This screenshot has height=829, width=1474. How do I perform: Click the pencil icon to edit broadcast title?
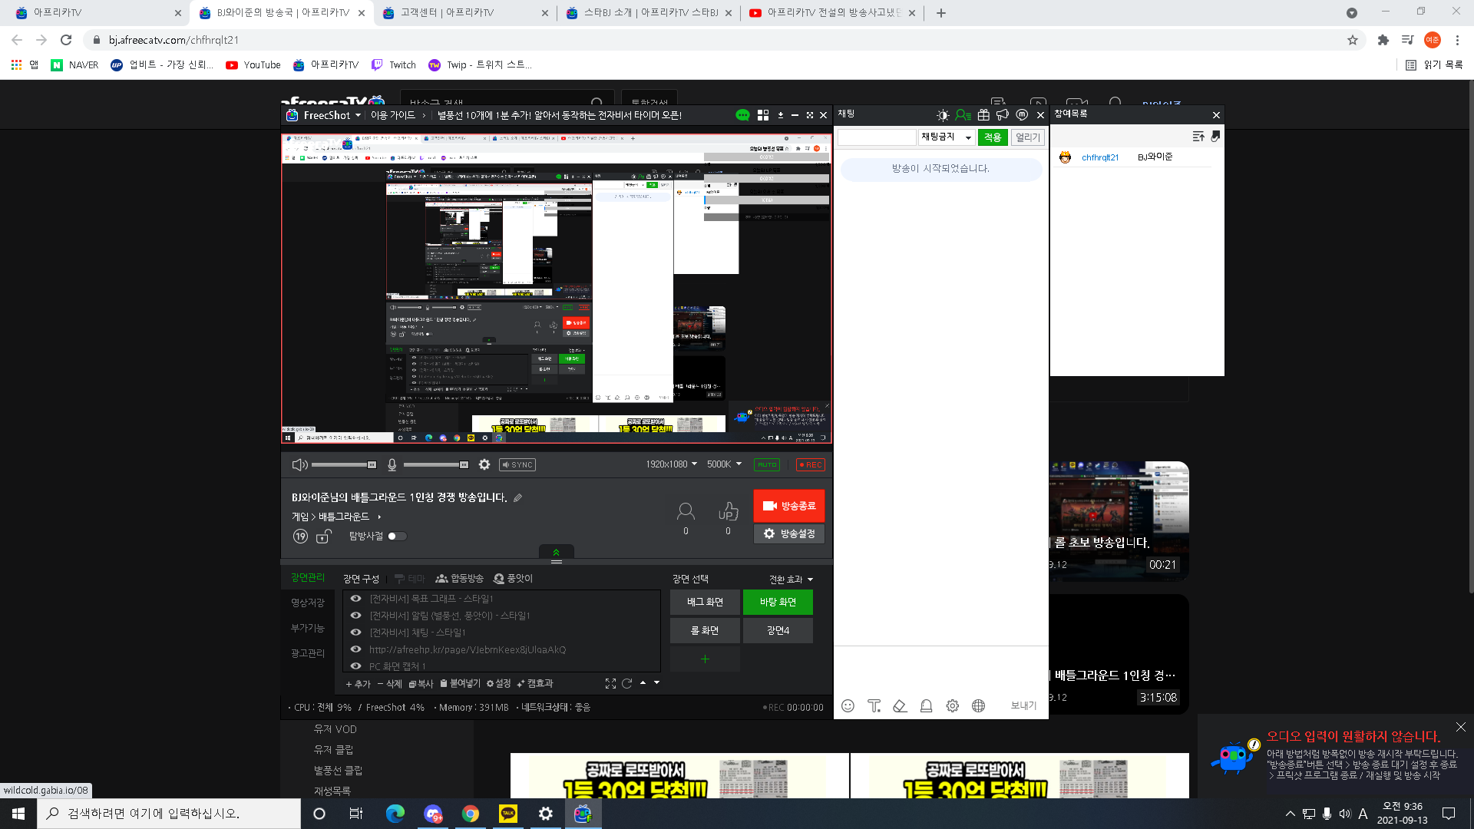coord(518,497)
